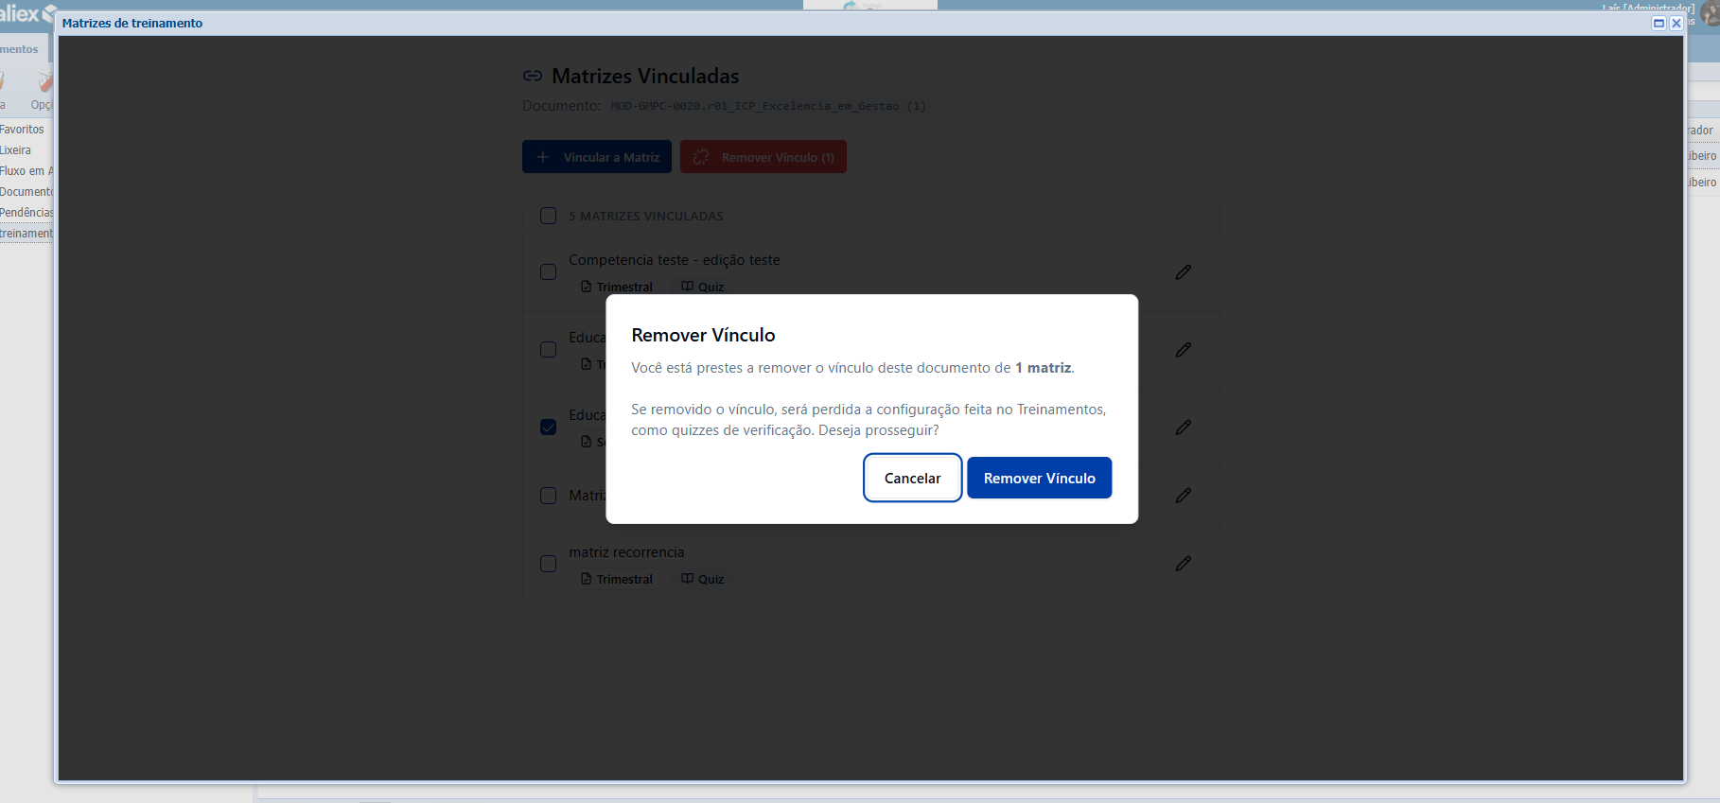Screen dimensions: 1720x803
Task: Click the pencil edit icon for Competencia teste
Action: [1183, 272]
